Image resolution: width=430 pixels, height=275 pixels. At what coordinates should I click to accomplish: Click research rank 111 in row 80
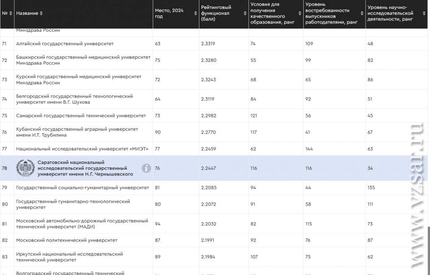[x=370, y=204]
